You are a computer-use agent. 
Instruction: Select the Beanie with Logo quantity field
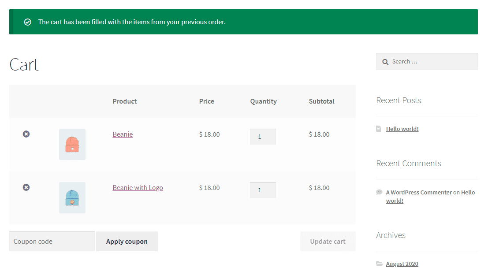coord(263,190)
